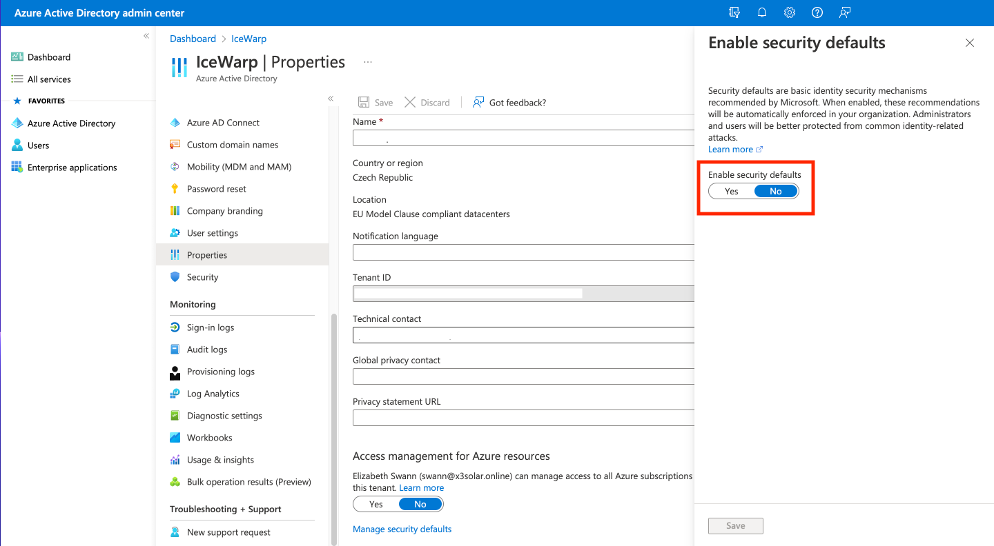Click the Security shield icon
Image resolution: width=994 pixels, height=546 pixels.
[175, 277]
